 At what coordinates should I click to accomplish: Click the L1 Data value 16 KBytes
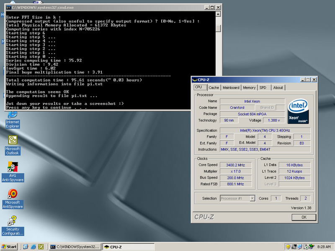click(x=294, y=165)
